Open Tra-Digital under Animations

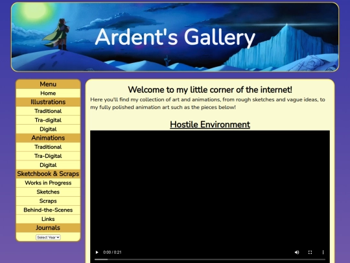(48, 156)
